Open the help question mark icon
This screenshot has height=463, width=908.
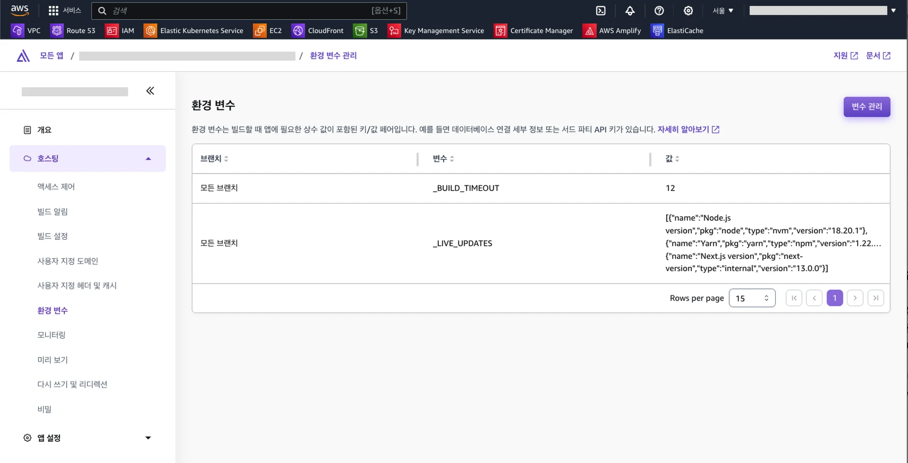point(659,10)
